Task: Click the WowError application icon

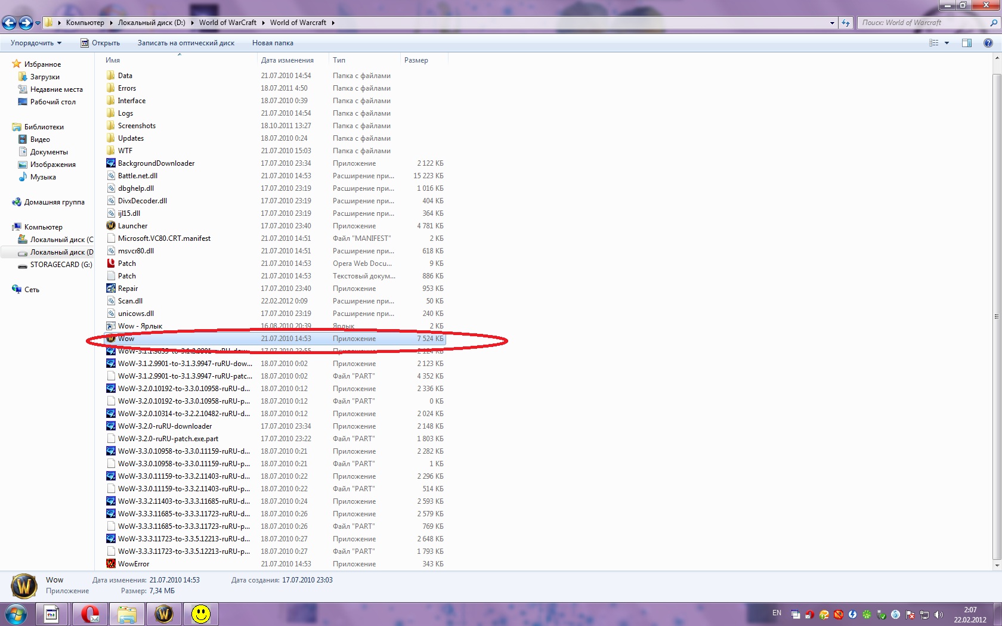Action: click(111, 564)
